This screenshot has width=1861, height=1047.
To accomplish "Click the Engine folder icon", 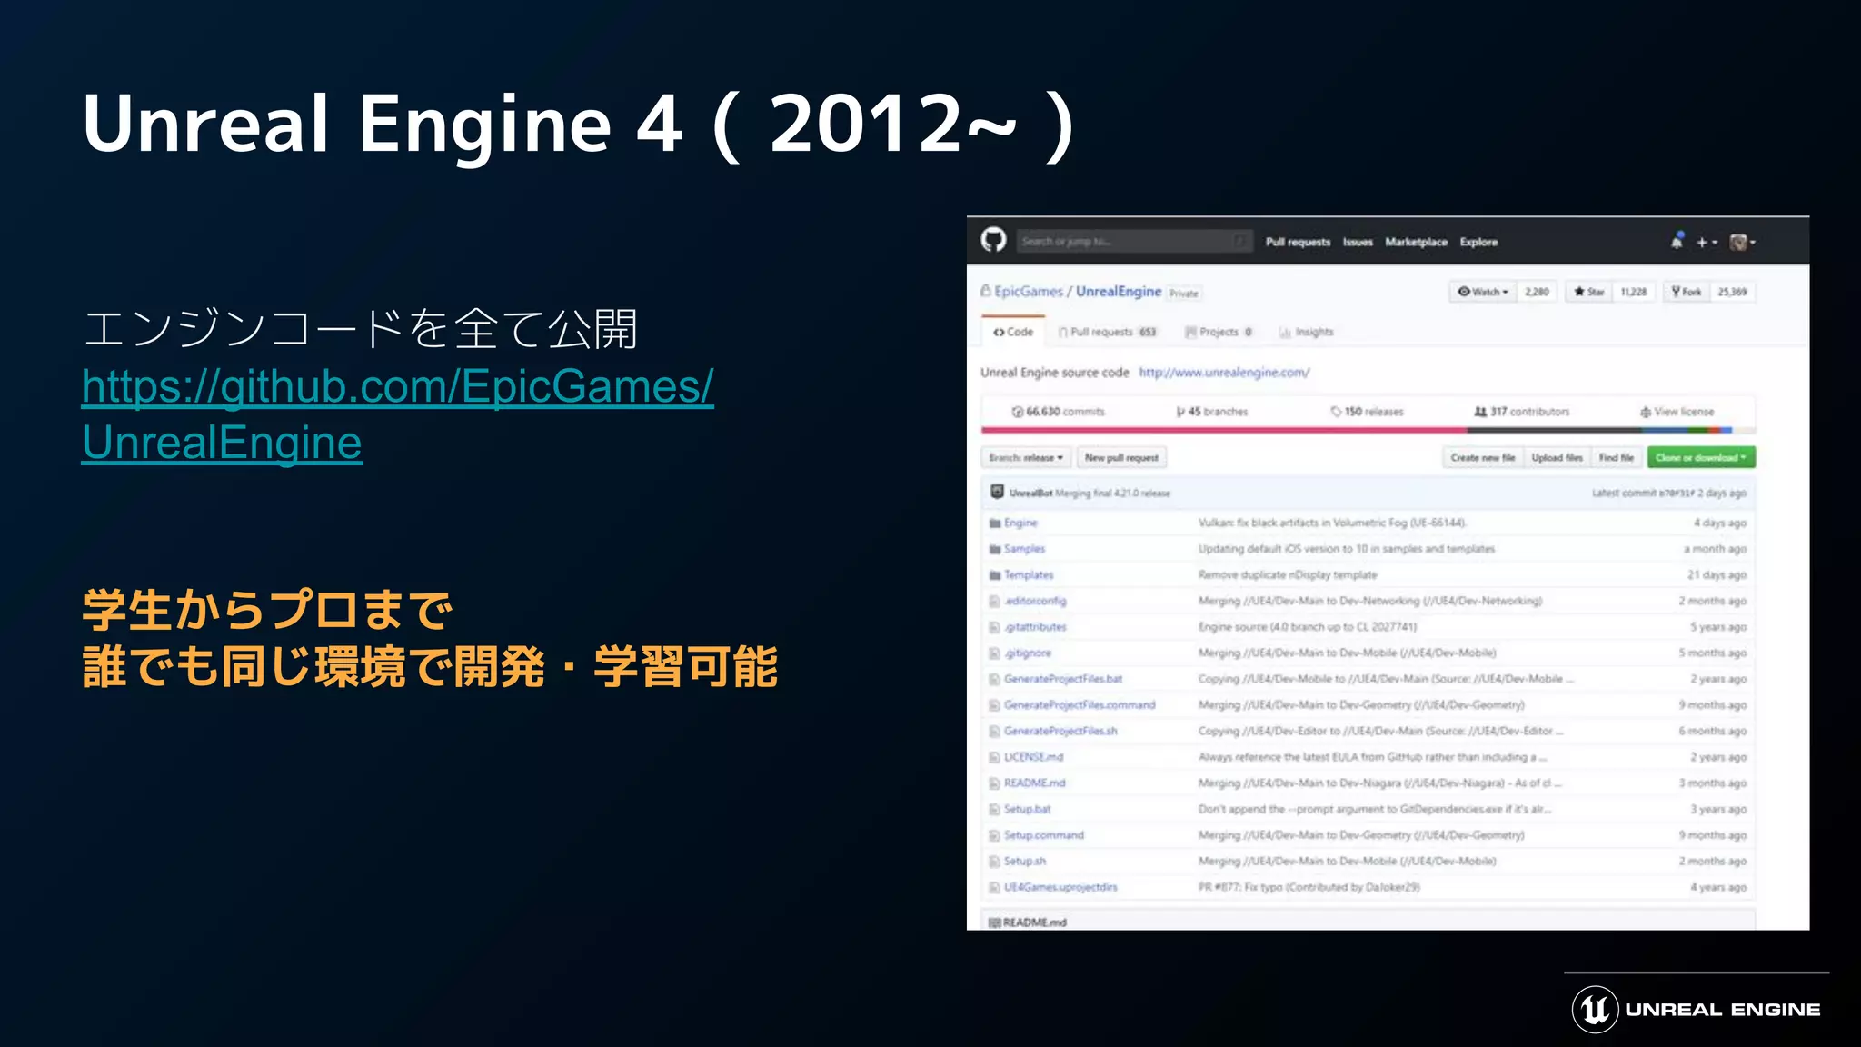I will [995, 523].
